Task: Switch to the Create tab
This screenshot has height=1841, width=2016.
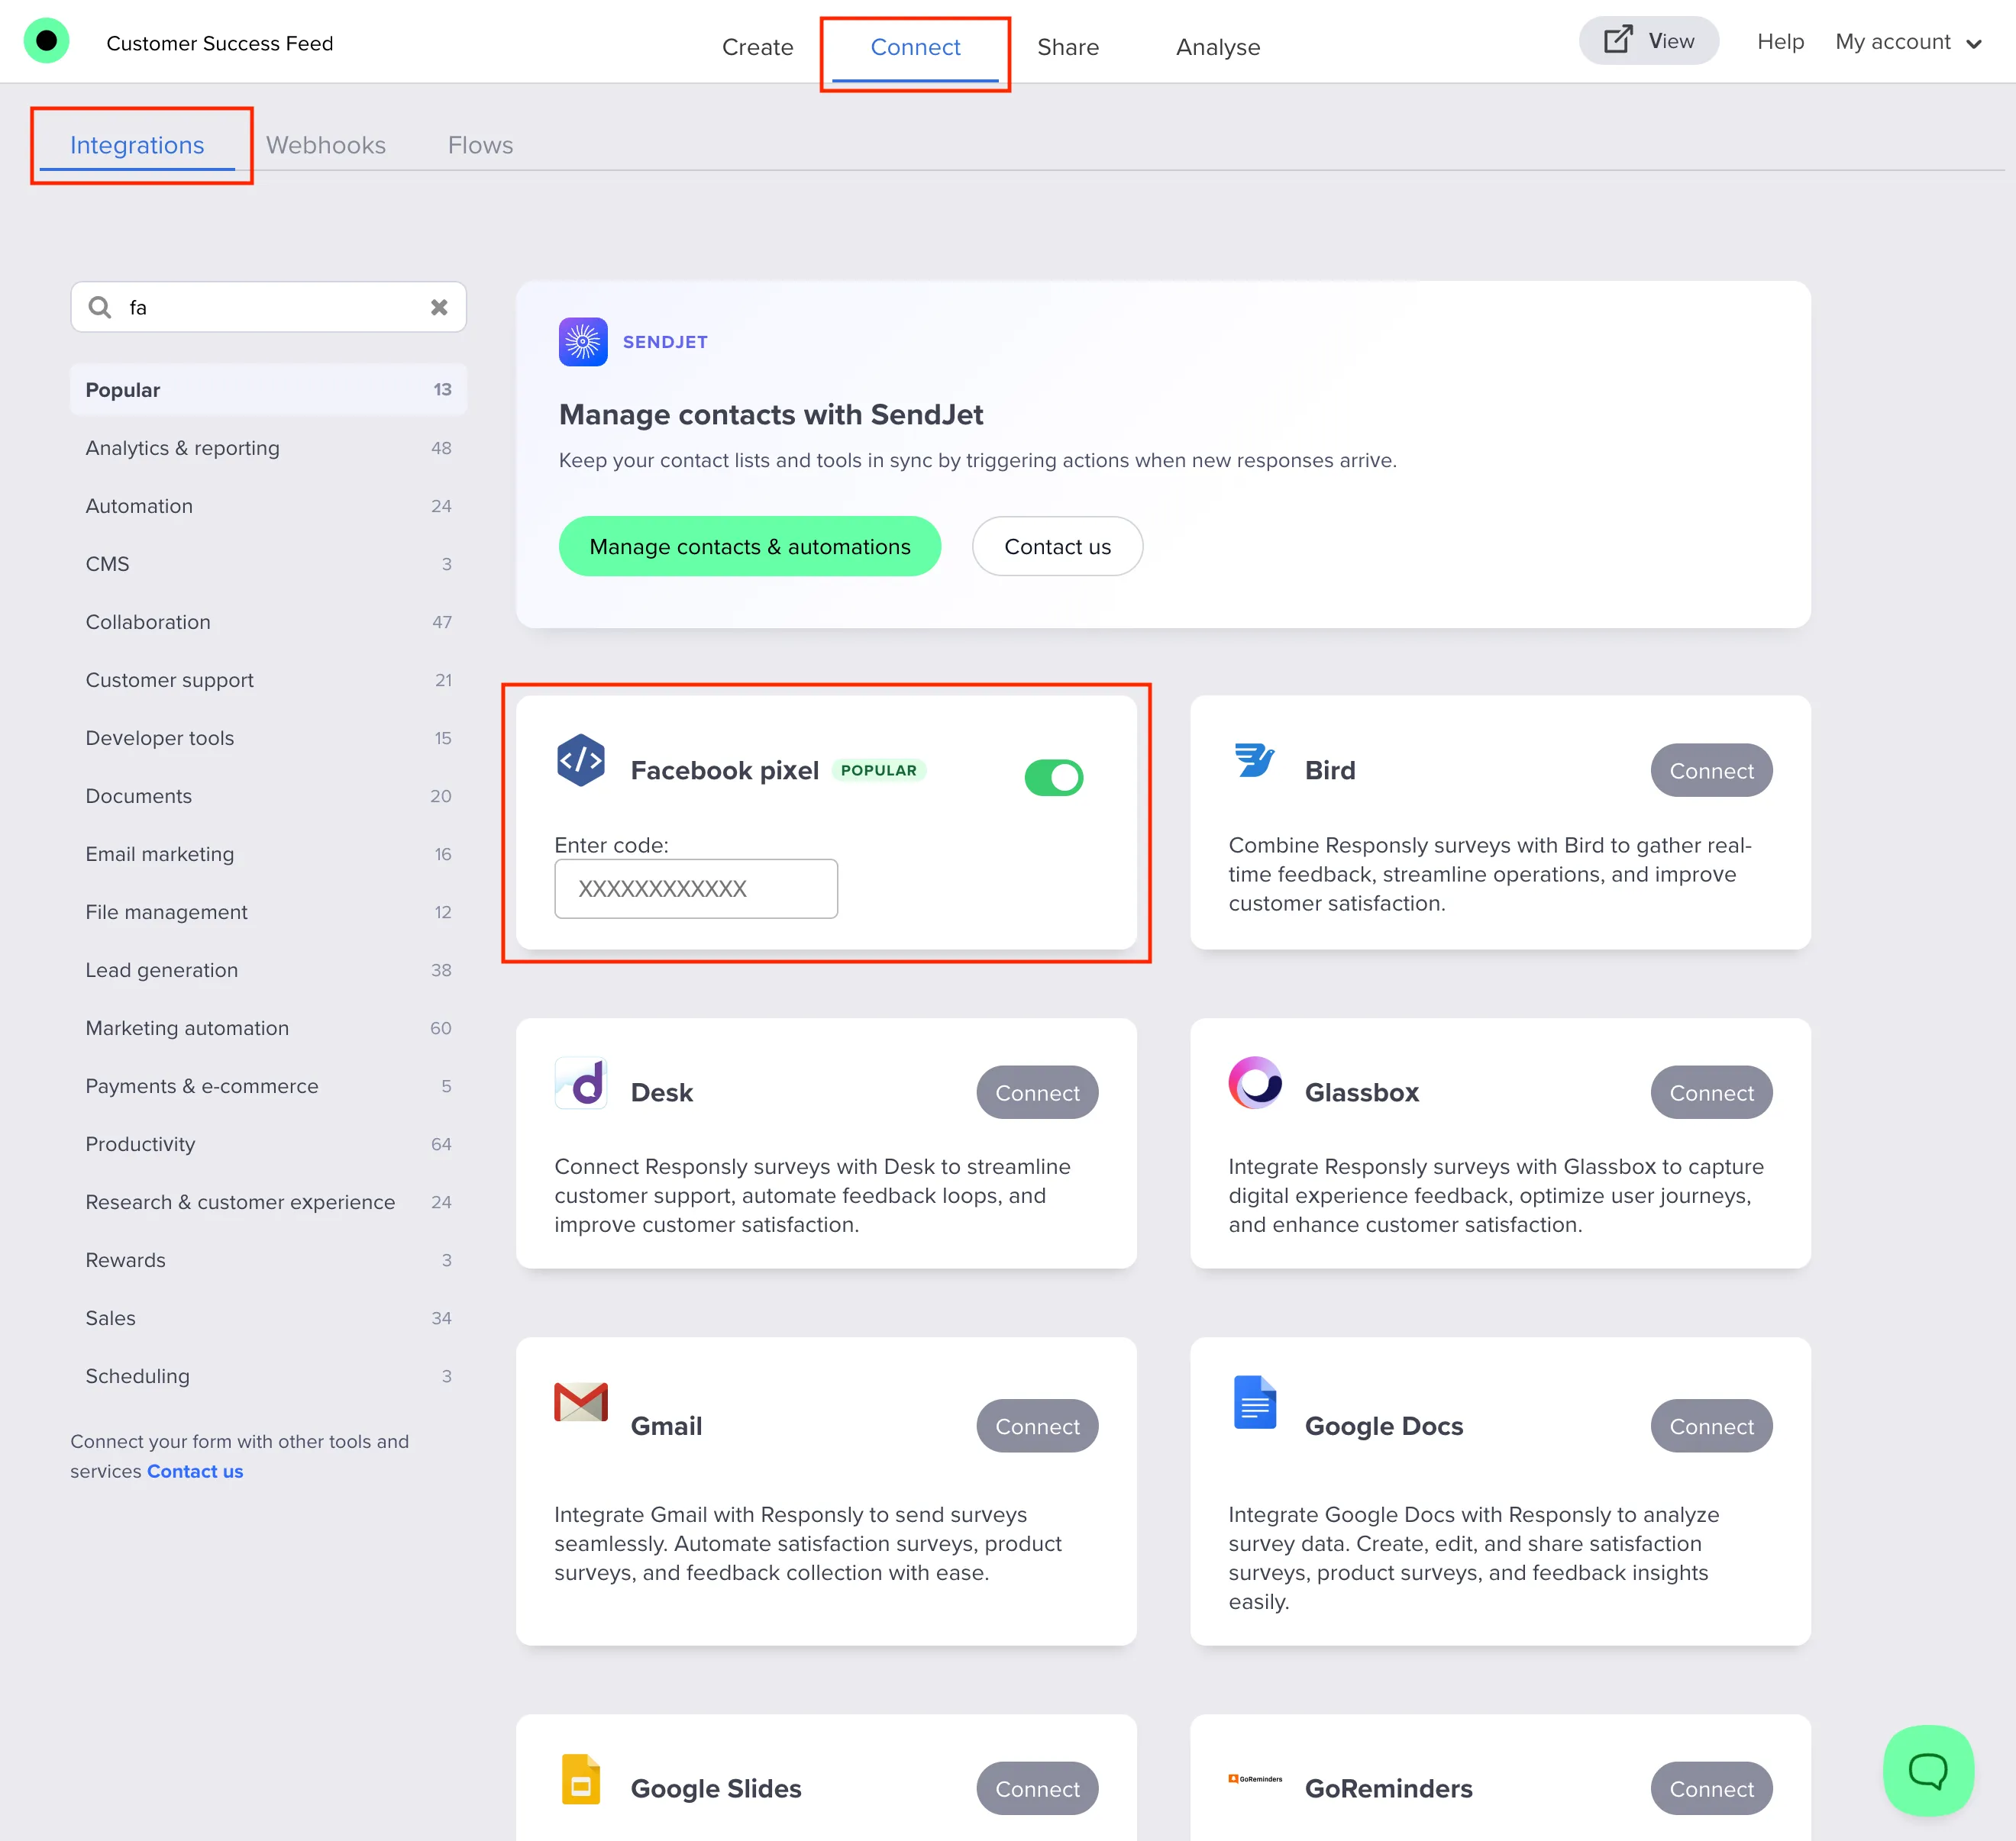Action: (x=758, y=47)
